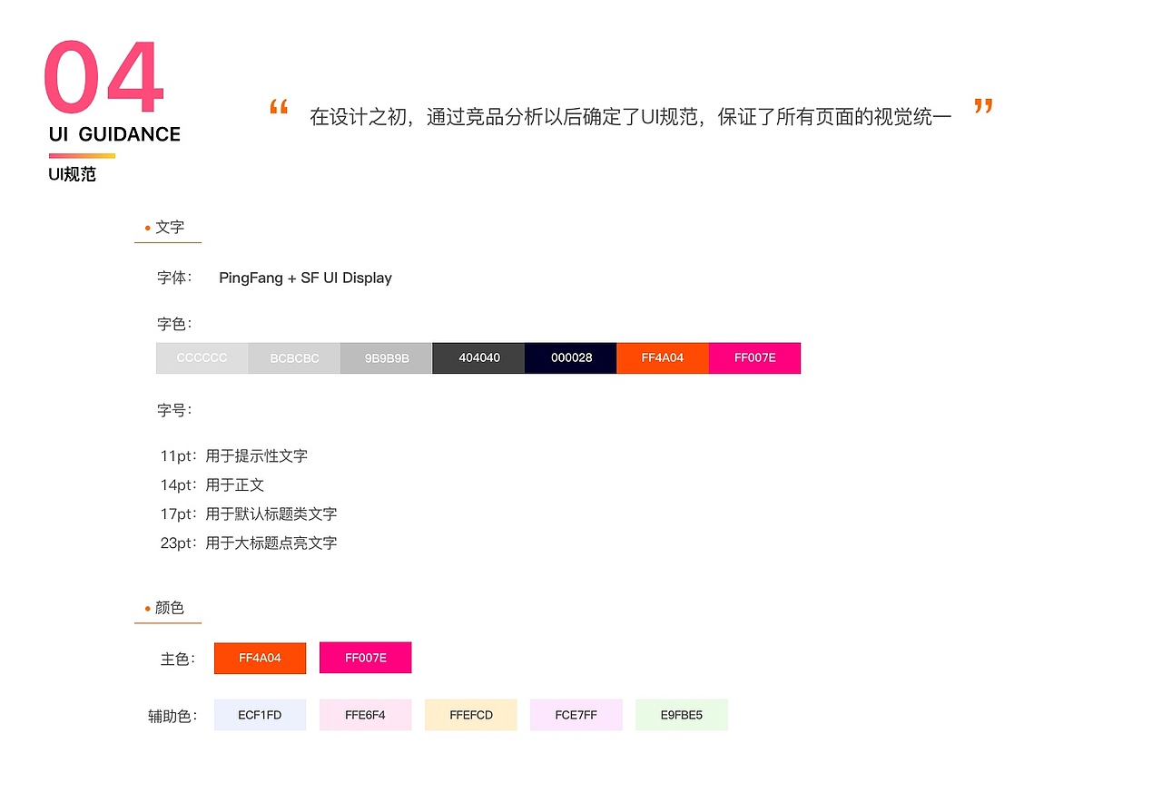The height and width of the screenshot is (792, 1162).
Task: Select FF007E swatch in the 主色 row
Action: pos(365,658)
